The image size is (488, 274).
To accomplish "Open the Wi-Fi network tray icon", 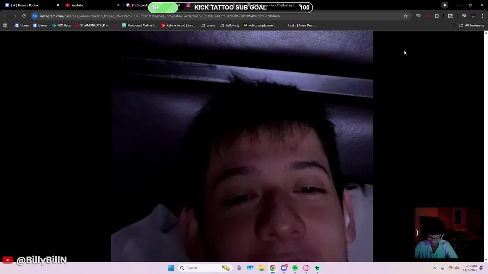I will (450, 268).
